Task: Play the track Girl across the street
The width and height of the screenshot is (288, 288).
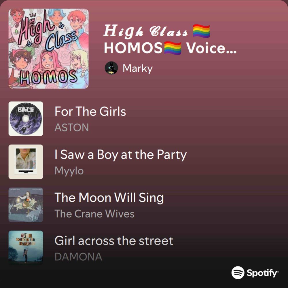Action: tap(114, 240)
